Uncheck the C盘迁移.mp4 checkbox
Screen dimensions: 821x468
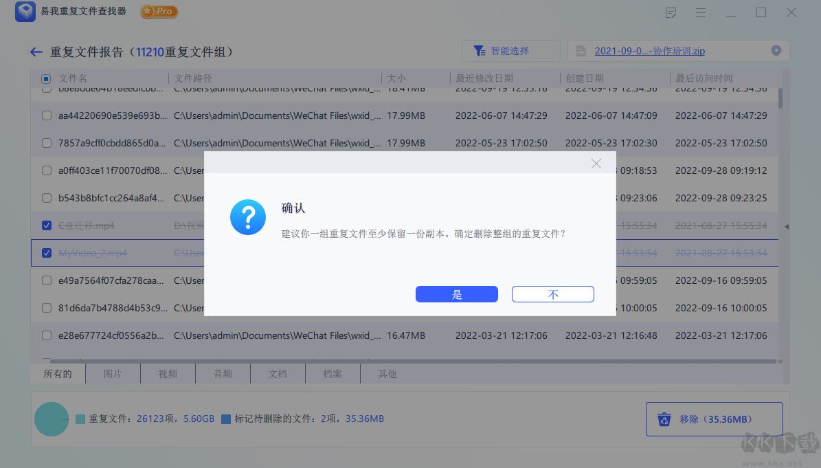pos(47,225)
